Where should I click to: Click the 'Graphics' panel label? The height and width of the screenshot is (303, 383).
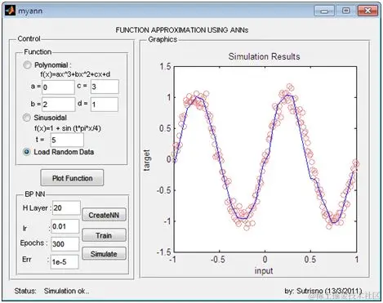tap(163, 39)
